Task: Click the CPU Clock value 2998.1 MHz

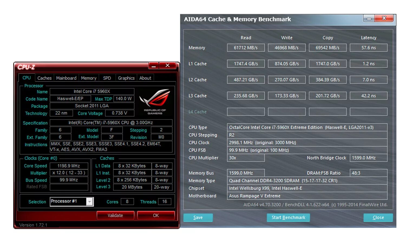Action: tap(307, 142)
